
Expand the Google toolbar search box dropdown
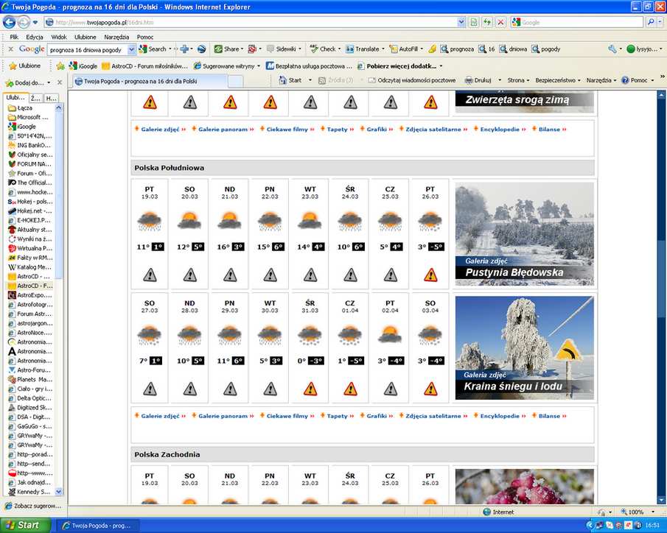[x=131, y=50]
